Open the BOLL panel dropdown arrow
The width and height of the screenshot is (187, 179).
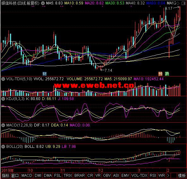point(3,147)
